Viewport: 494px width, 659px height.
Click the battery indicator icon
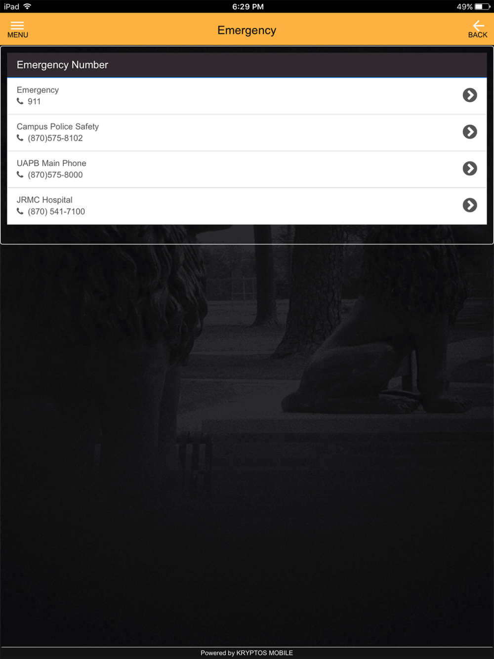coord(483,6)
